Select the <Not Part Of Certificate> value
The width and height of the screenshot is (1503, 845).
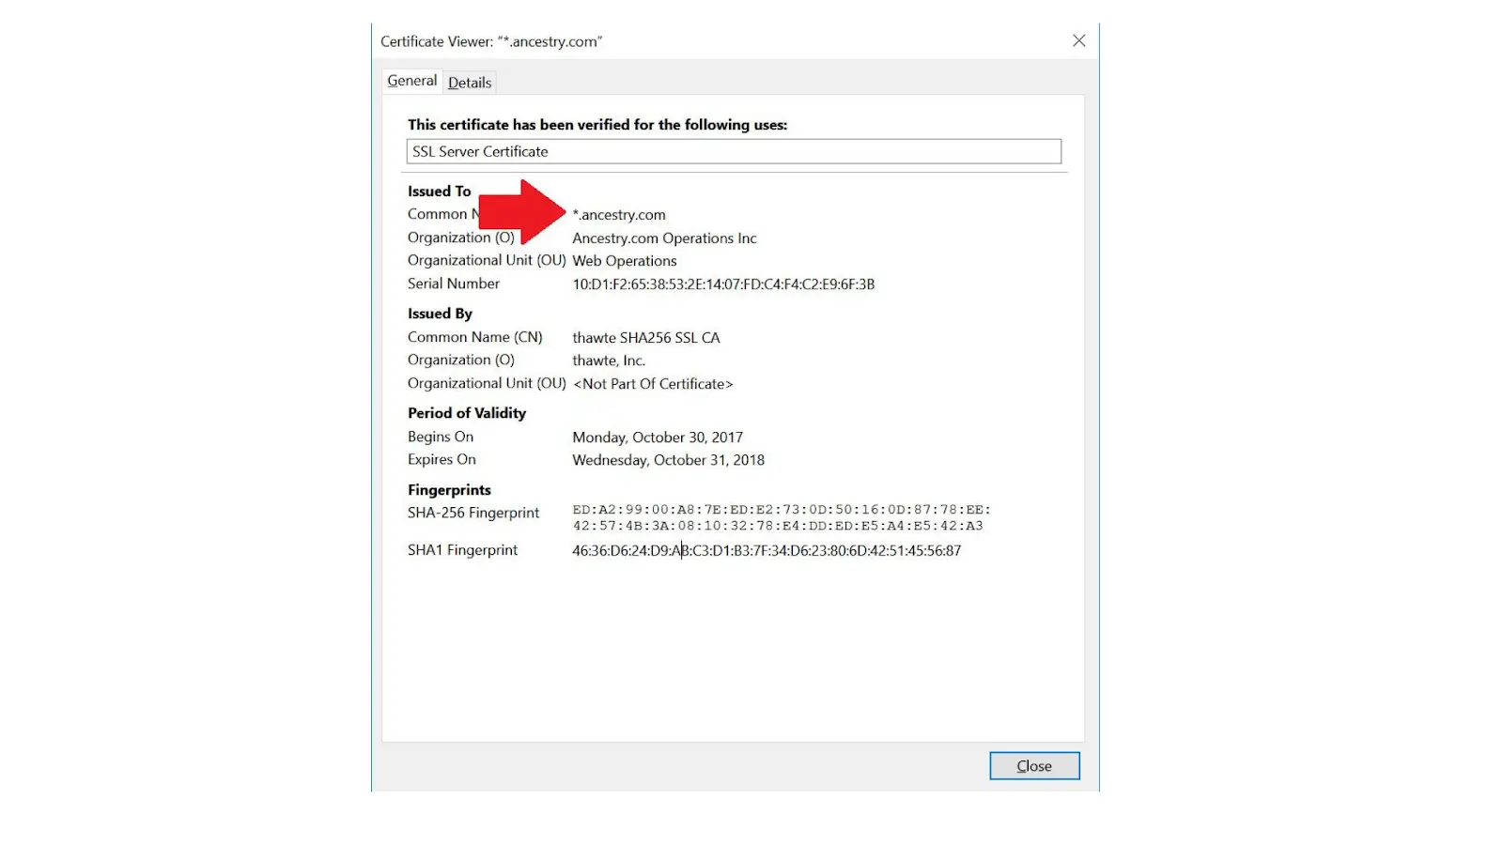[x=653, y=384]
